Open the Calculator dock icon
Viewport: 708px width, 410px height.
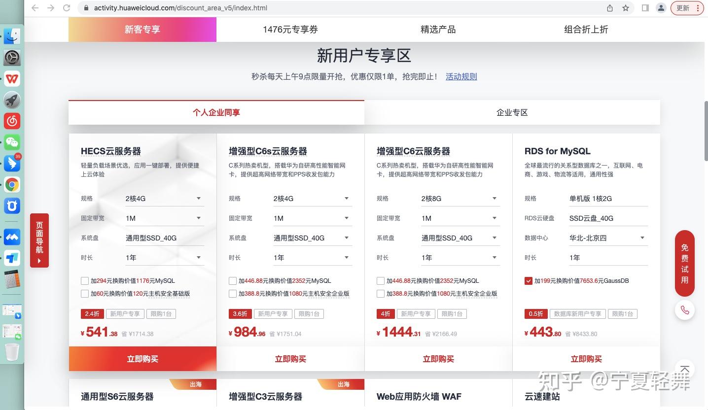tap(12, 279)
